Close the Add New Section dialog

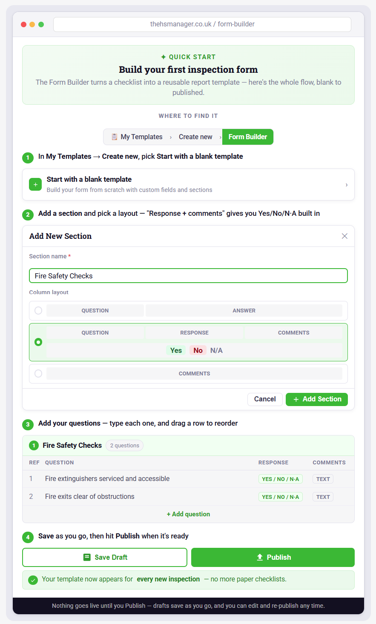[x=344, y=236]
